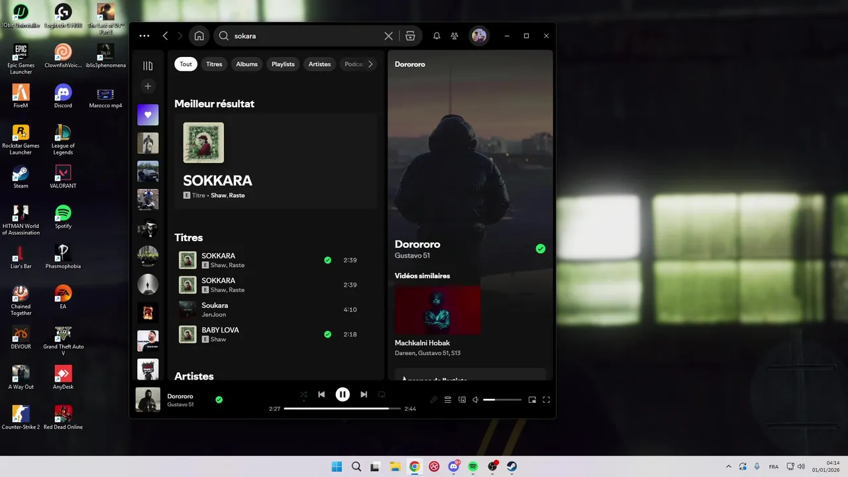Select the 'Podcasts' filter tab

pos(353,64)
